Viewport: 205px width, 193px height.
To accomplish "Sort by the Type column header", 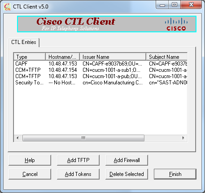I will [x=30, y=57].
